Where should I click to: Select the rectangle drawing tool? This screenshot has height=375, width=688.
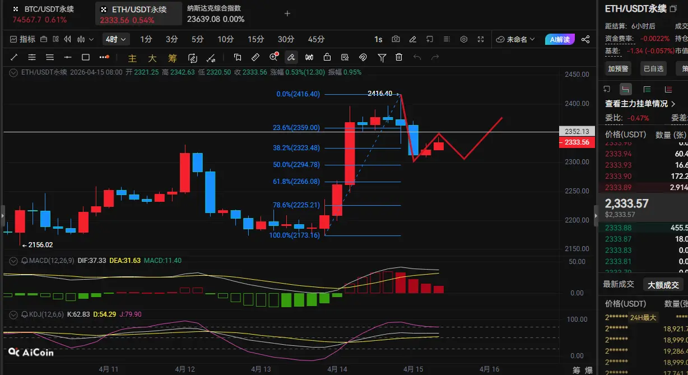(x=86, y=57)
